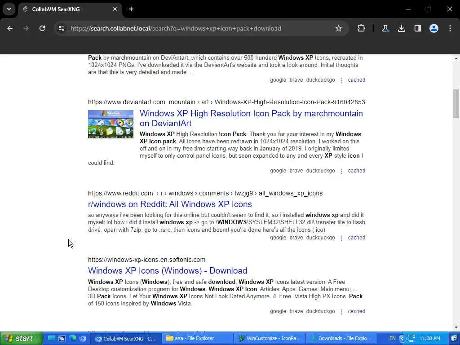Click the taskbar clock 11:38 AM
This screenshot has height=345, width=460.
pyautogui.click(x=430, y=339)
